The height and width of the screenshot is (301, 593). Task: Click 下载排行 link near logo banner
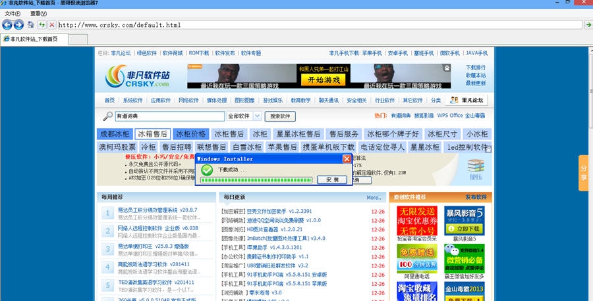[475, 68]
